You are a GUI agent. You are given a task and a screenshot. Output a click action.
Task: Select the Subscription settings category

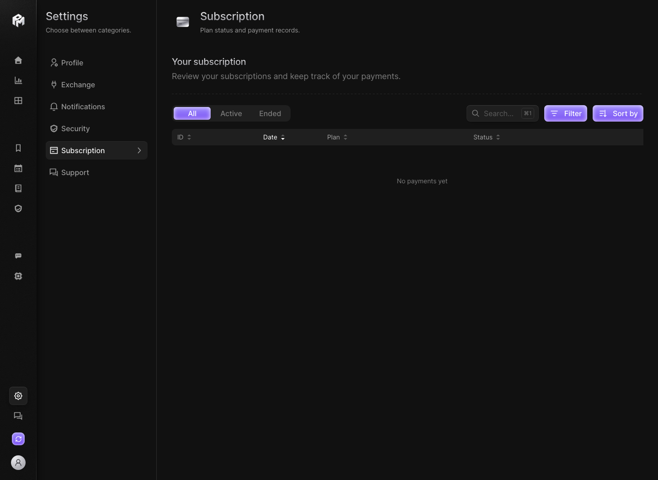pos(96,150)
